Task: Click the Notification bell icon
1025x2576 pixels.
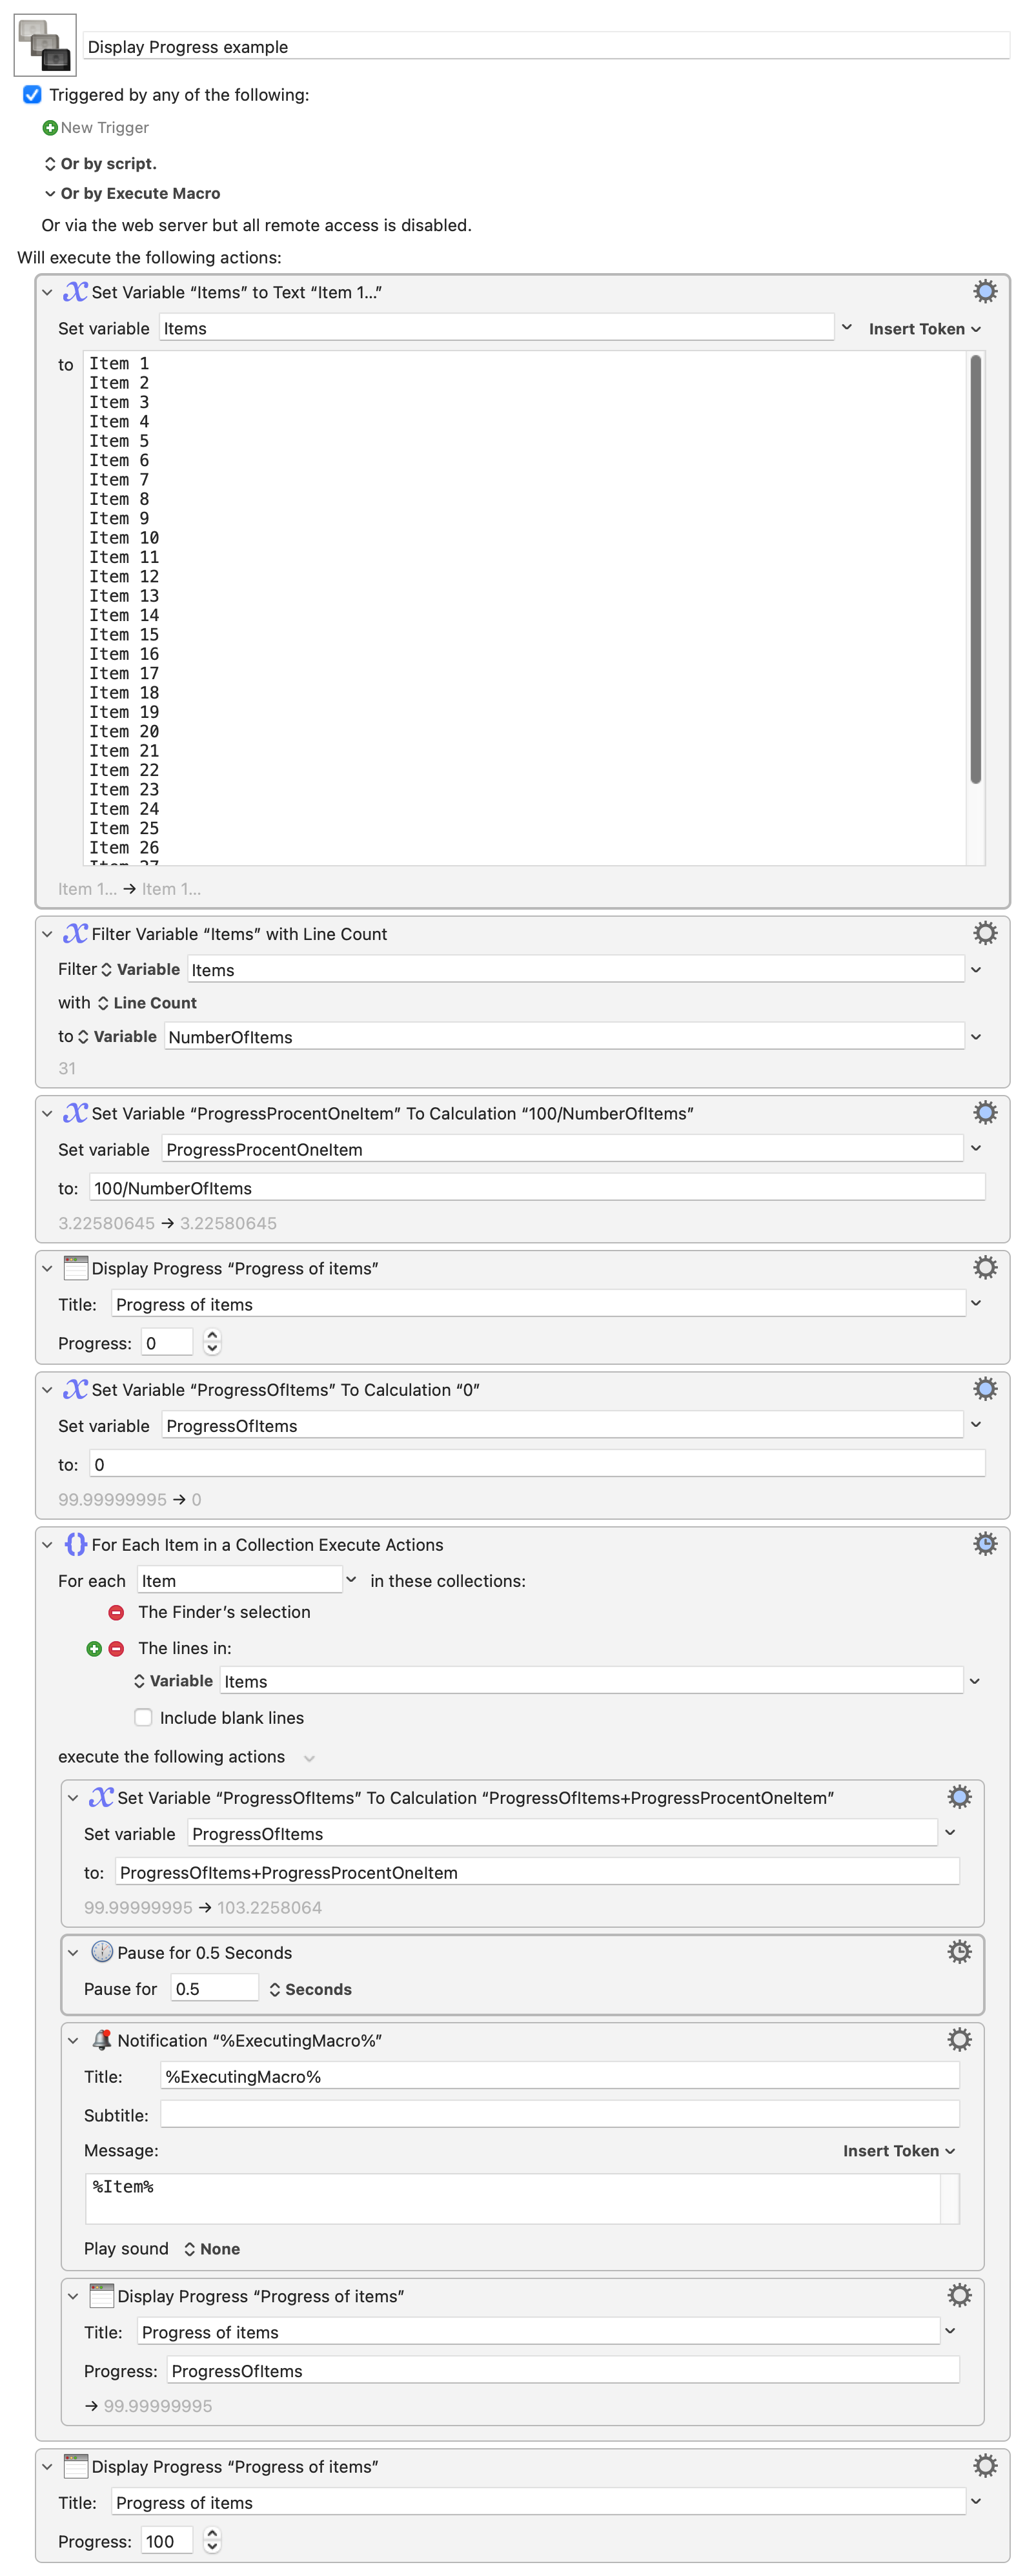Action: pyautogui.click(x=102, y=2039)
